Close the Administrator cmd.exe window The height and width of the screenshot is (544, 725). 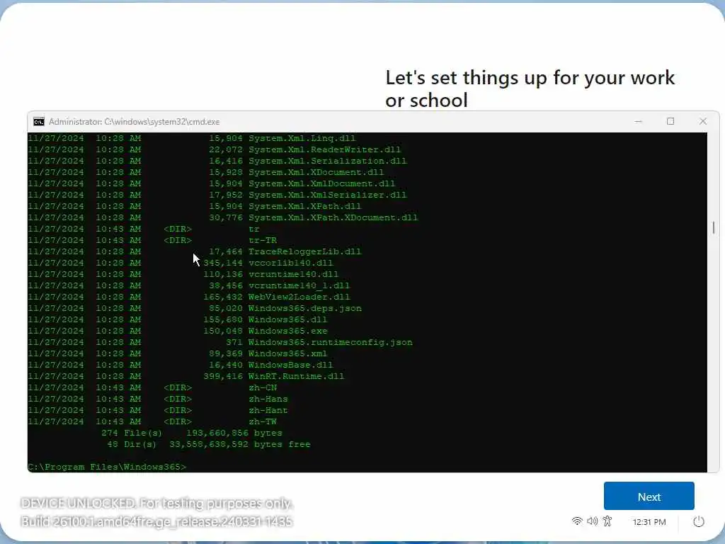(703, 122)
